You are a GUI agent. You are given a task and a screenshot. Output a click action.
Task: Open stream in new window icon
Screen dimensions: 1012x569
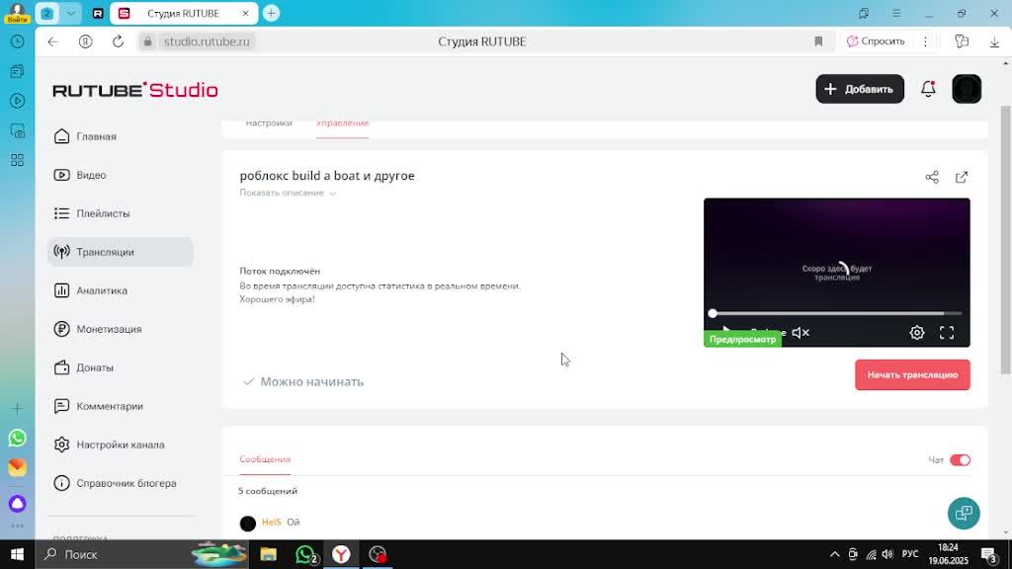click(962, 177)
